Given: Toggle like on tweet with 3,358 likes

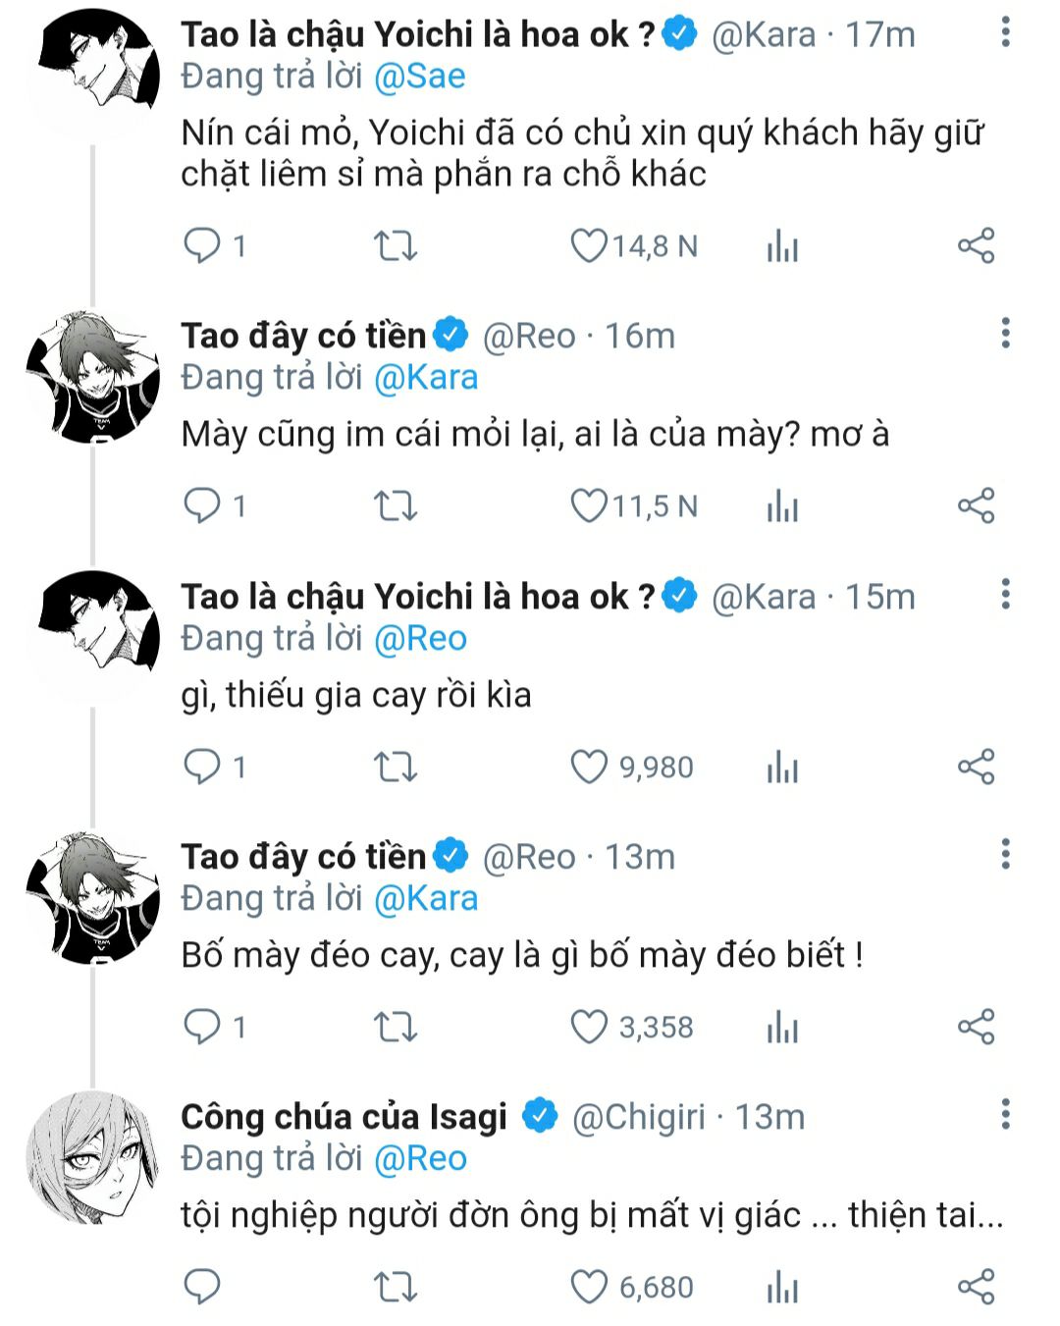Looking at the screenshot, I should point(589,1027).
